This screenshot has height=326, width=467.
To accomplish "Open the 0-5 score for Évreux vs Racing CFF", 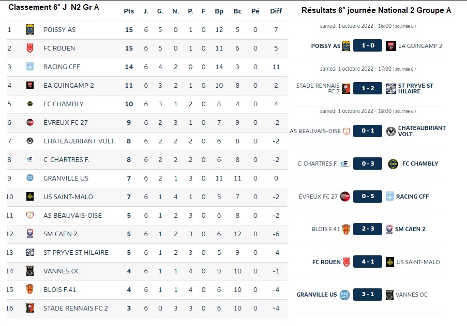I will click(368, 196).
